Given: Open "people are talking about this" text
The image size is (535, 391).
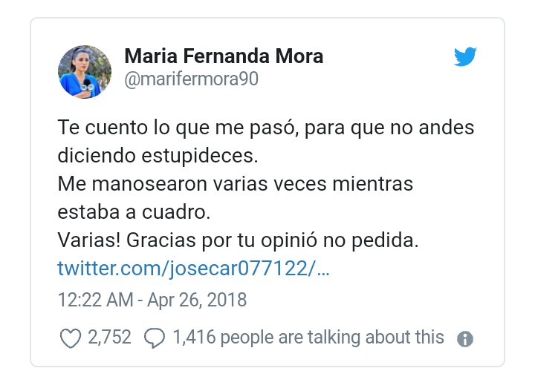Looking at the screenshot, I should [332, 338].
